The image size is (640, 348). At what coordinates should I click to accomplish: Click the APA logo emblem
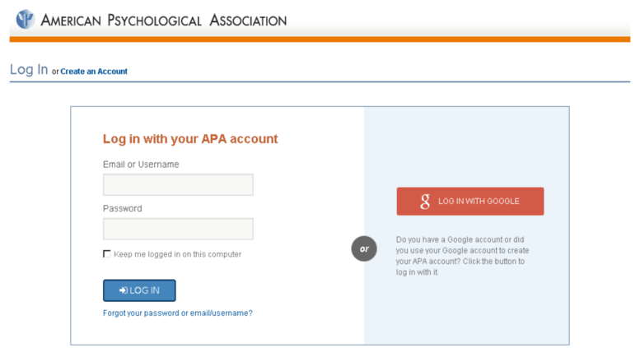coord(25,19)
